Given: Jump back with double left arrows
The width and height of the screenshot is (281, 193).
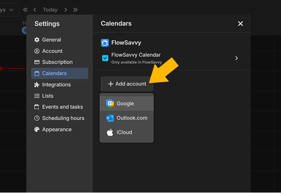Looking at the screenshot, I should pyautogui.click(x=25, y=10).
